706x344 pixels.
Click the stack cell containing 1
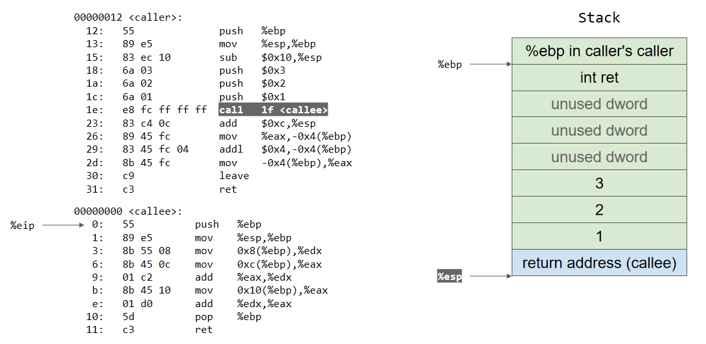[x=598, y=237]
